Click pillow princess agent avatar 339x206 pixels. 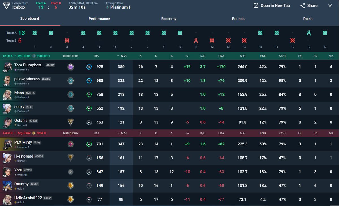coord(8,81)
